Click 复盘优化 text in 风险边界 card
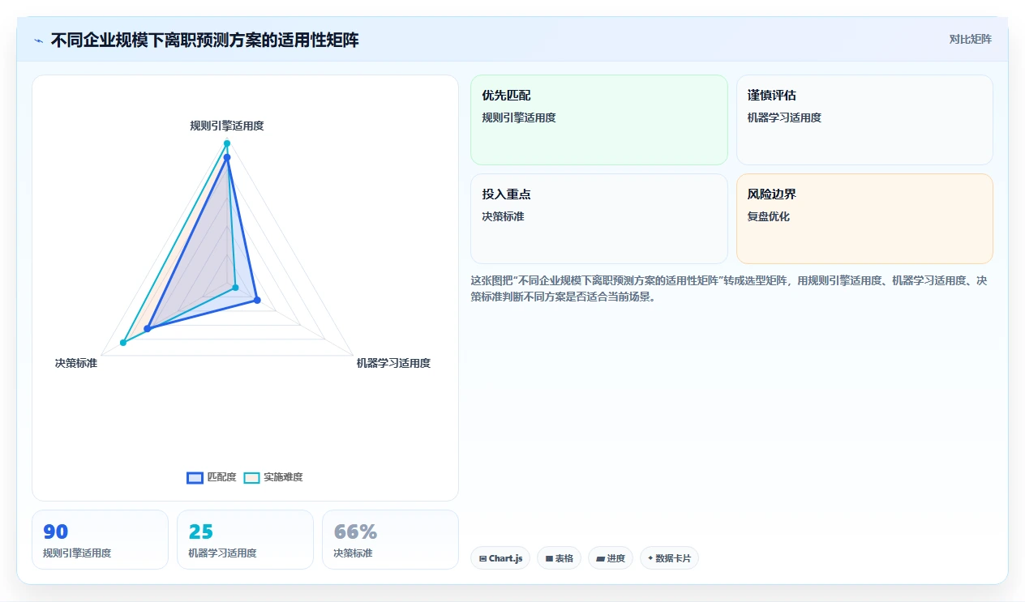Viewport: 1025px width, 602px height. [x=769, y=216]
